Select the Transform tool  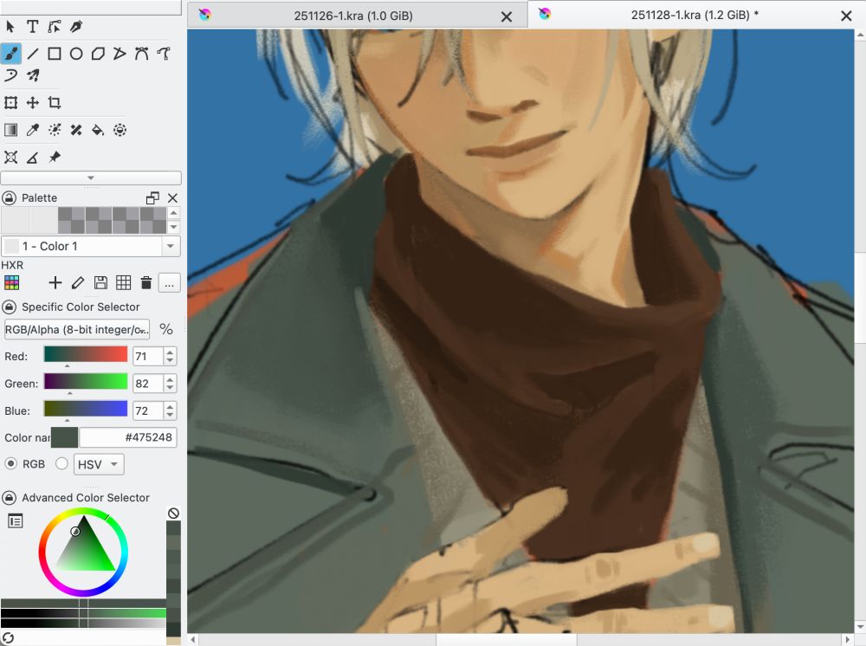[10, 102]
